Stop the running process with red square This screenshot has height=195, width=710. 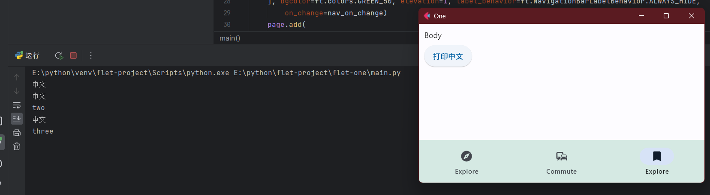click(x=73, y=55)
